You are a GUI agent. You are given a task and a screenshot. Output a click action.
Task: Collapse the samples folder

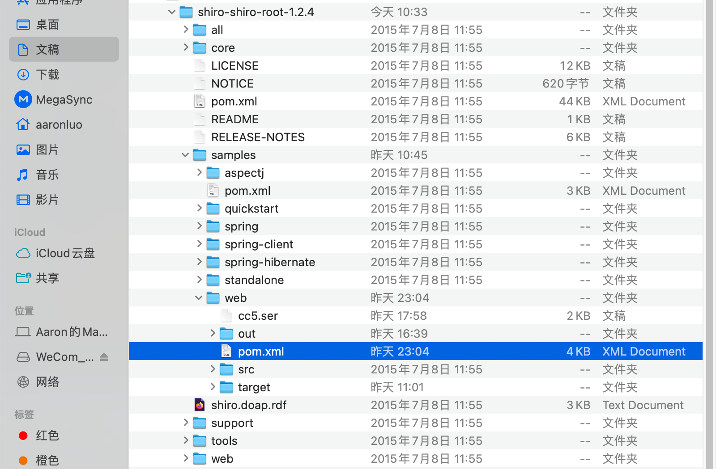pyautogui.click(x=186, y=155)
